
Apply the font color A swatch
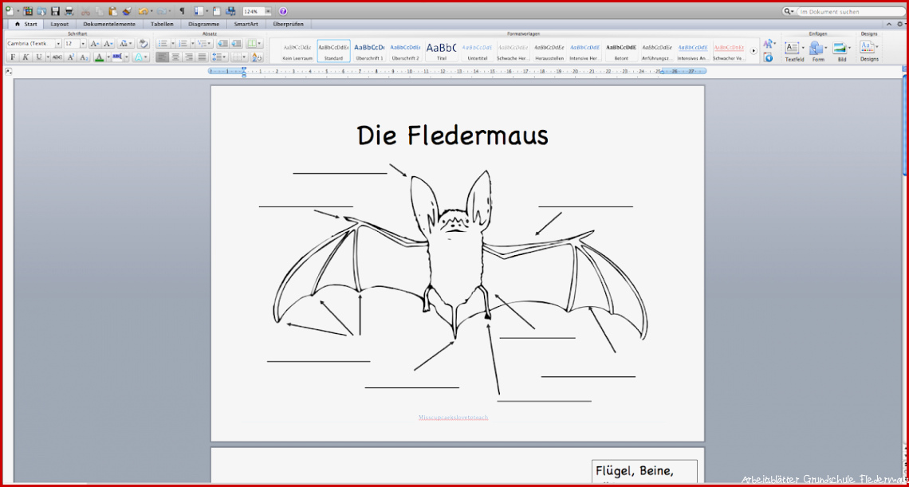[x=99, y=57]
